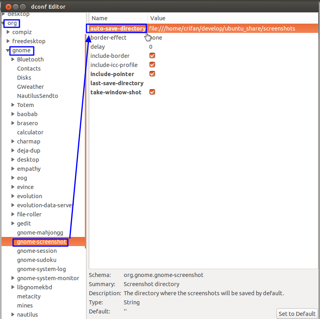
Task: Expand the compiz node arrow
Action: pyautogui.click(x=8, y=32)
